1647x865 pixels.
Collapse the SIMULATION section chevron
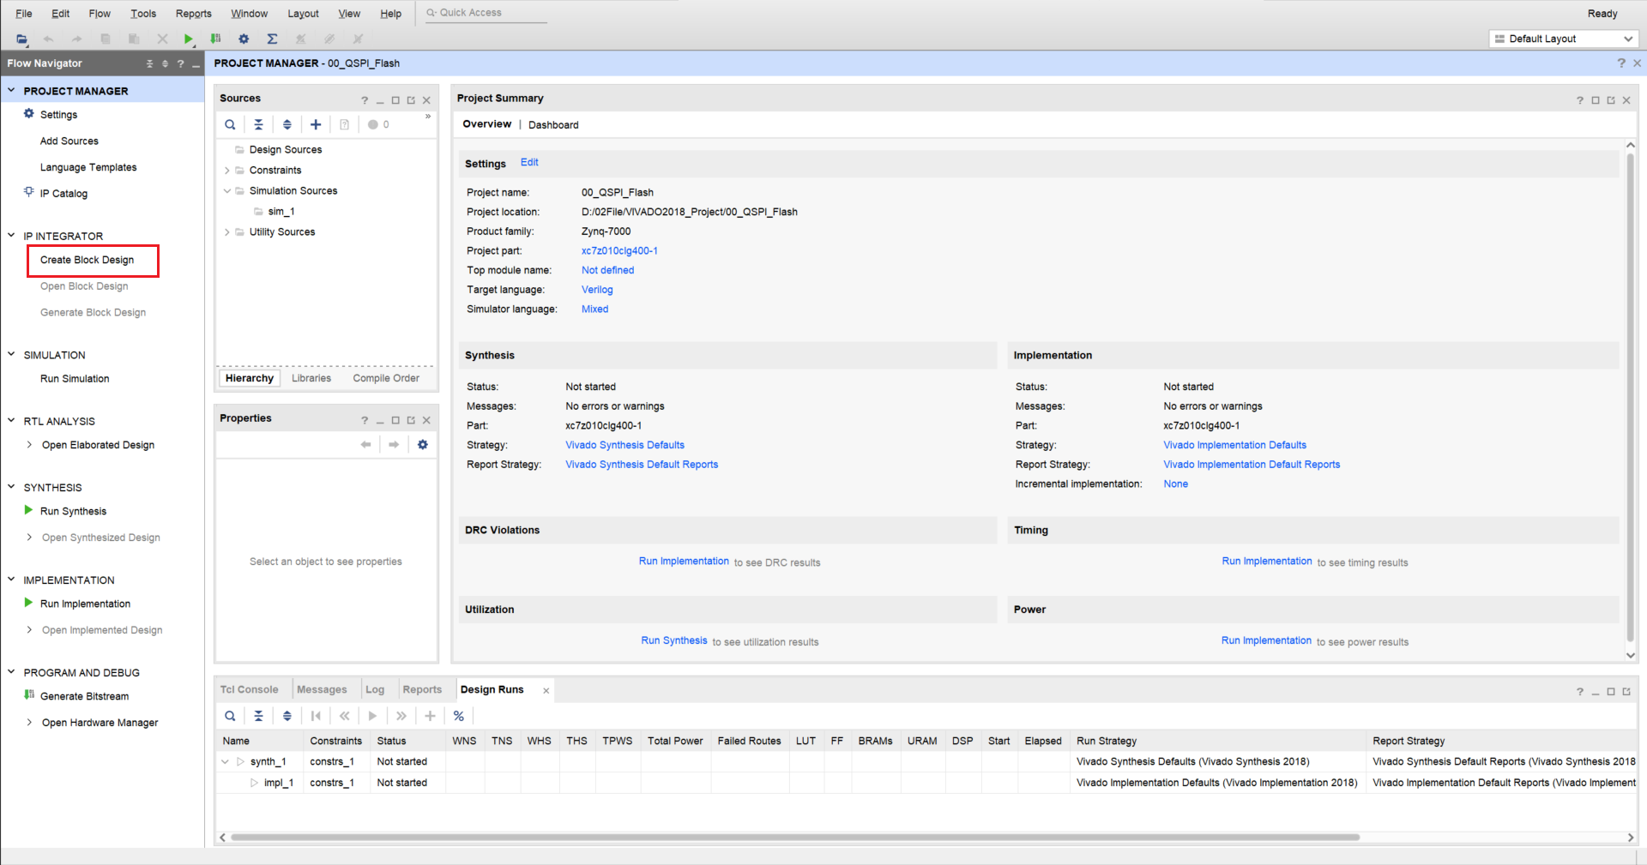11,354
